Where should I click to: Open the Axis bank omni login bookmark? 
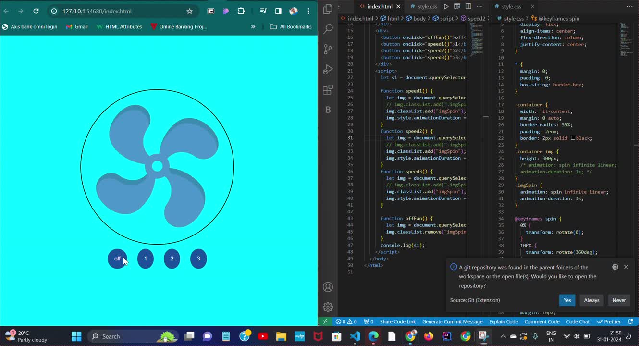coord(29,27)
